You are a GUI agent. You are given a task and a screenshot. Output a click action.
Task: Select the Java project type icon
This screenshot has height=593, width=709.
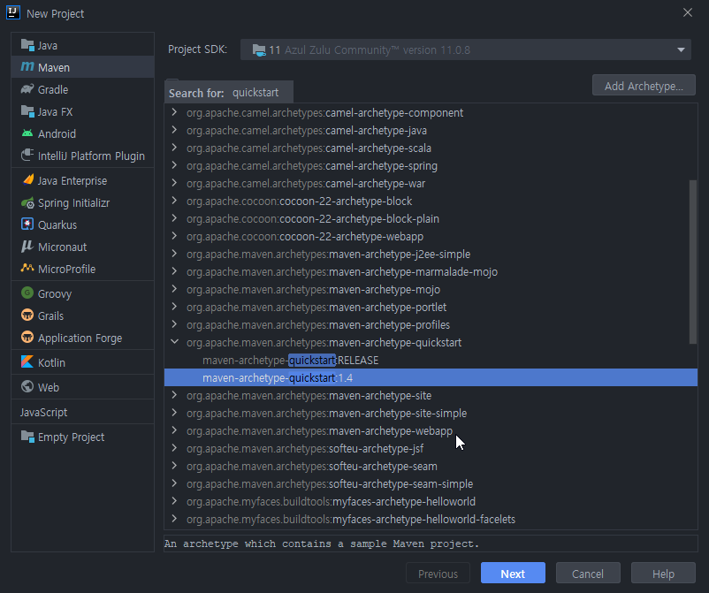(x=27, y=45)
